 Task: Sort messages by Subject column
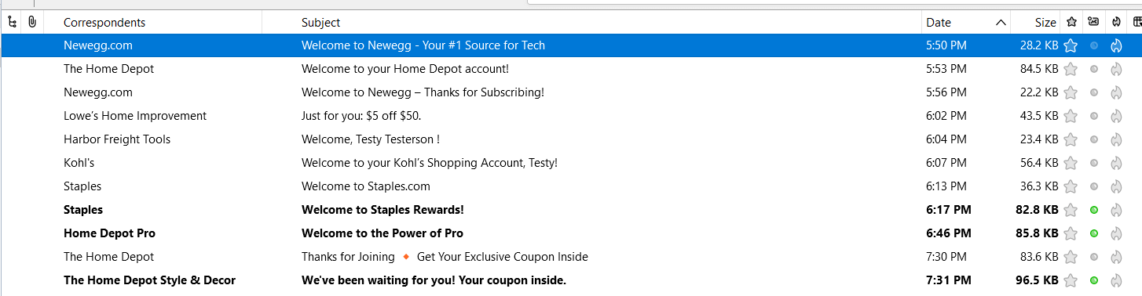click(x=320, y=23)
